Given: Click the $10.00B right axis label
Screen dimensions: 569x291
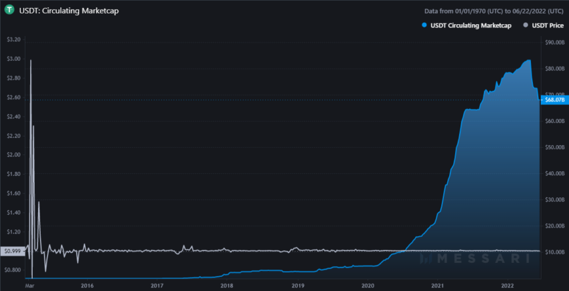Looking at the screenshot, I should [555, 252].
